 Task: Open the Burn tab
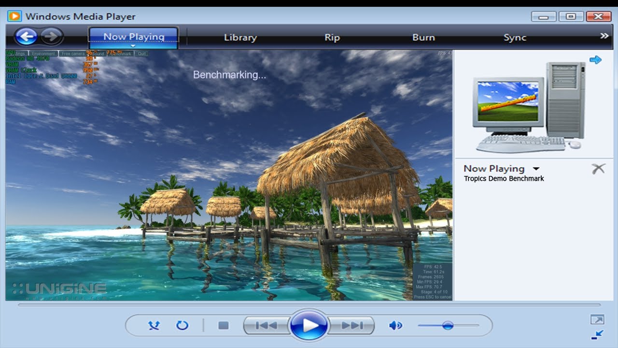[x=423, y=38]
